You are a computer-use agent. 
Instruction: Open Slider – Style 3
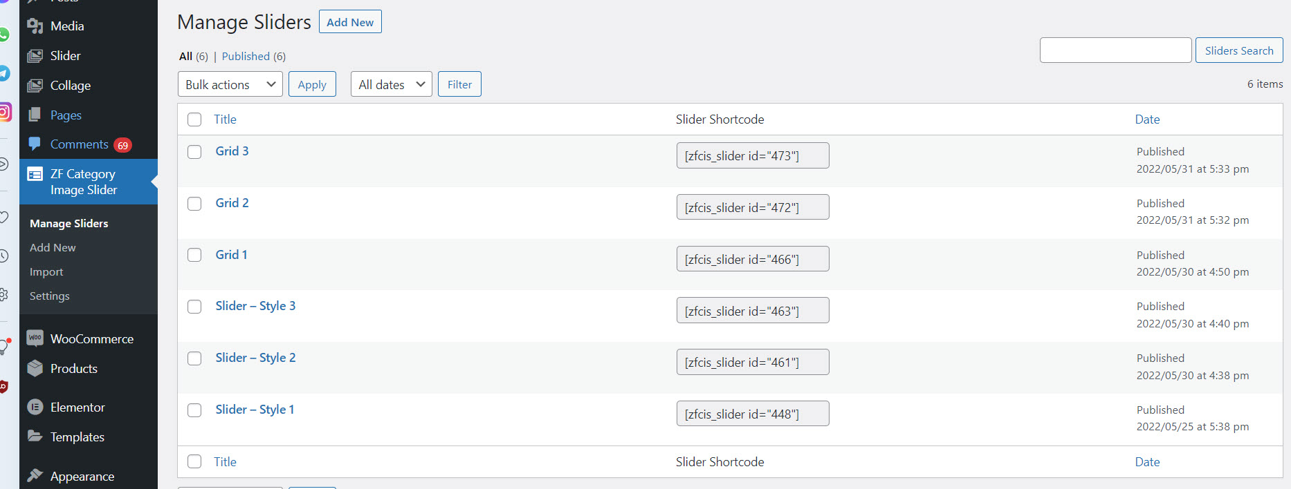point(255,306)
